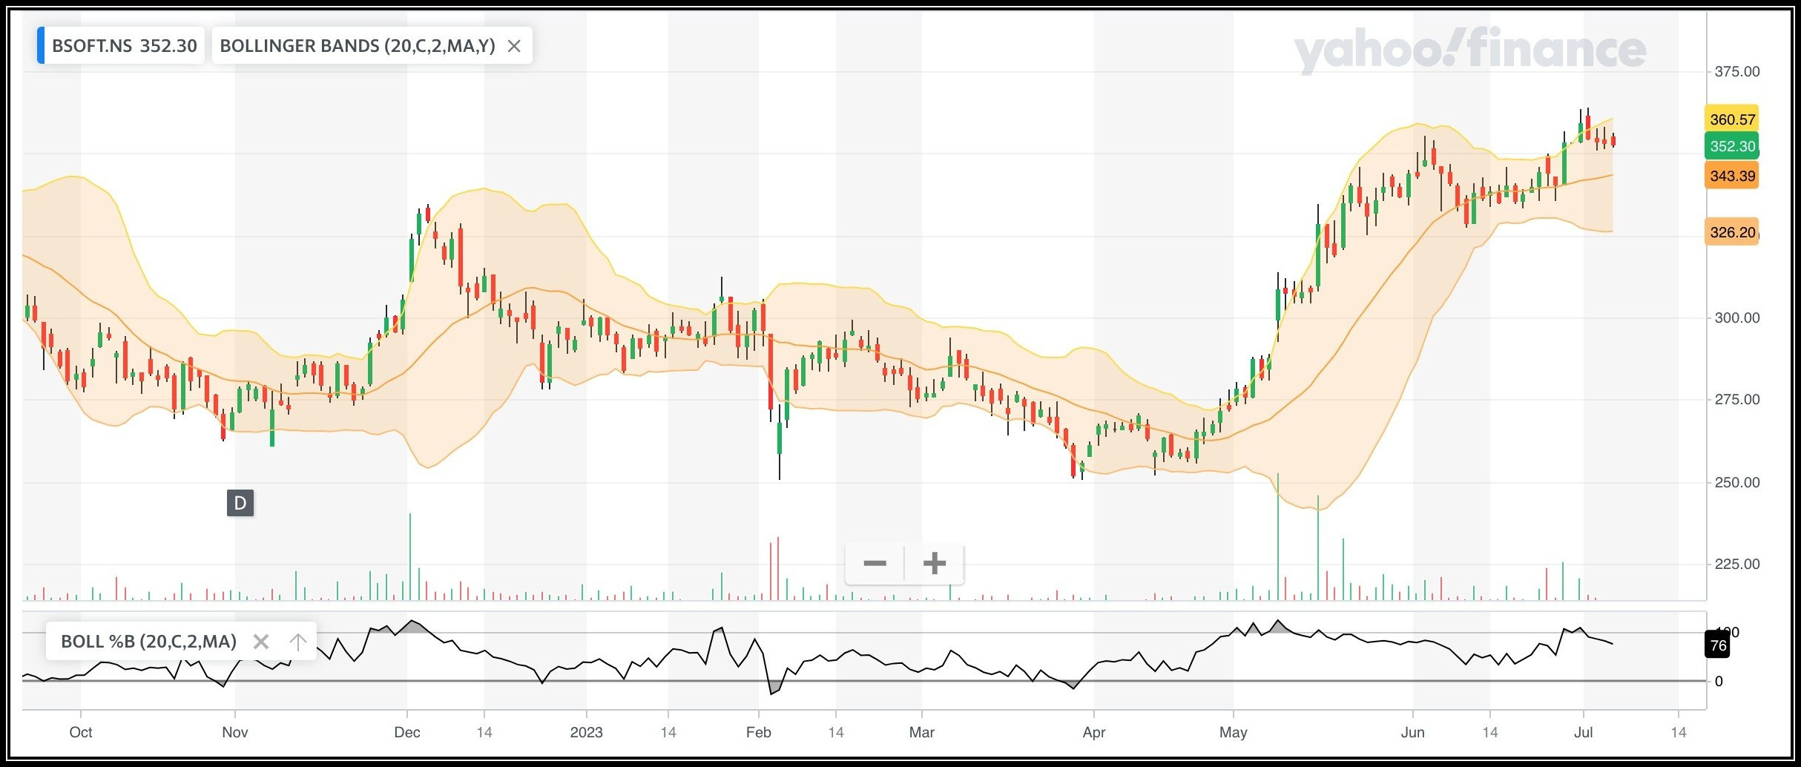Viewport: 1801px width, 767px height.
Task: Click the May date axis label
Action: coord(1233,732)
